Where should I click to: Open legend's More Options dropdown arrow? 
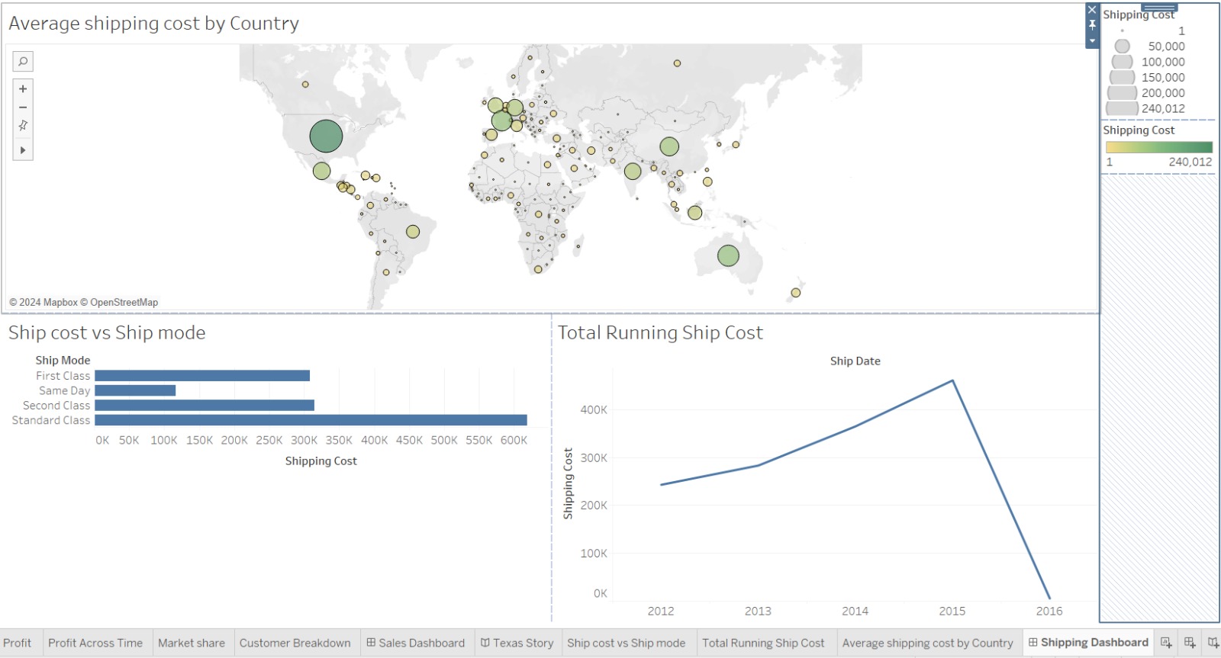click(1092, 40)
